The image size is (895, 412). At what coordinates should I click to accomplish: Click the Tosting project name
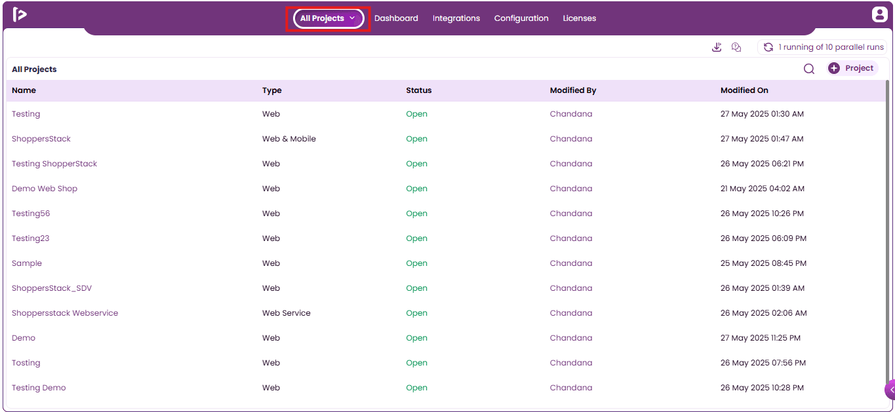click(26, 363)
